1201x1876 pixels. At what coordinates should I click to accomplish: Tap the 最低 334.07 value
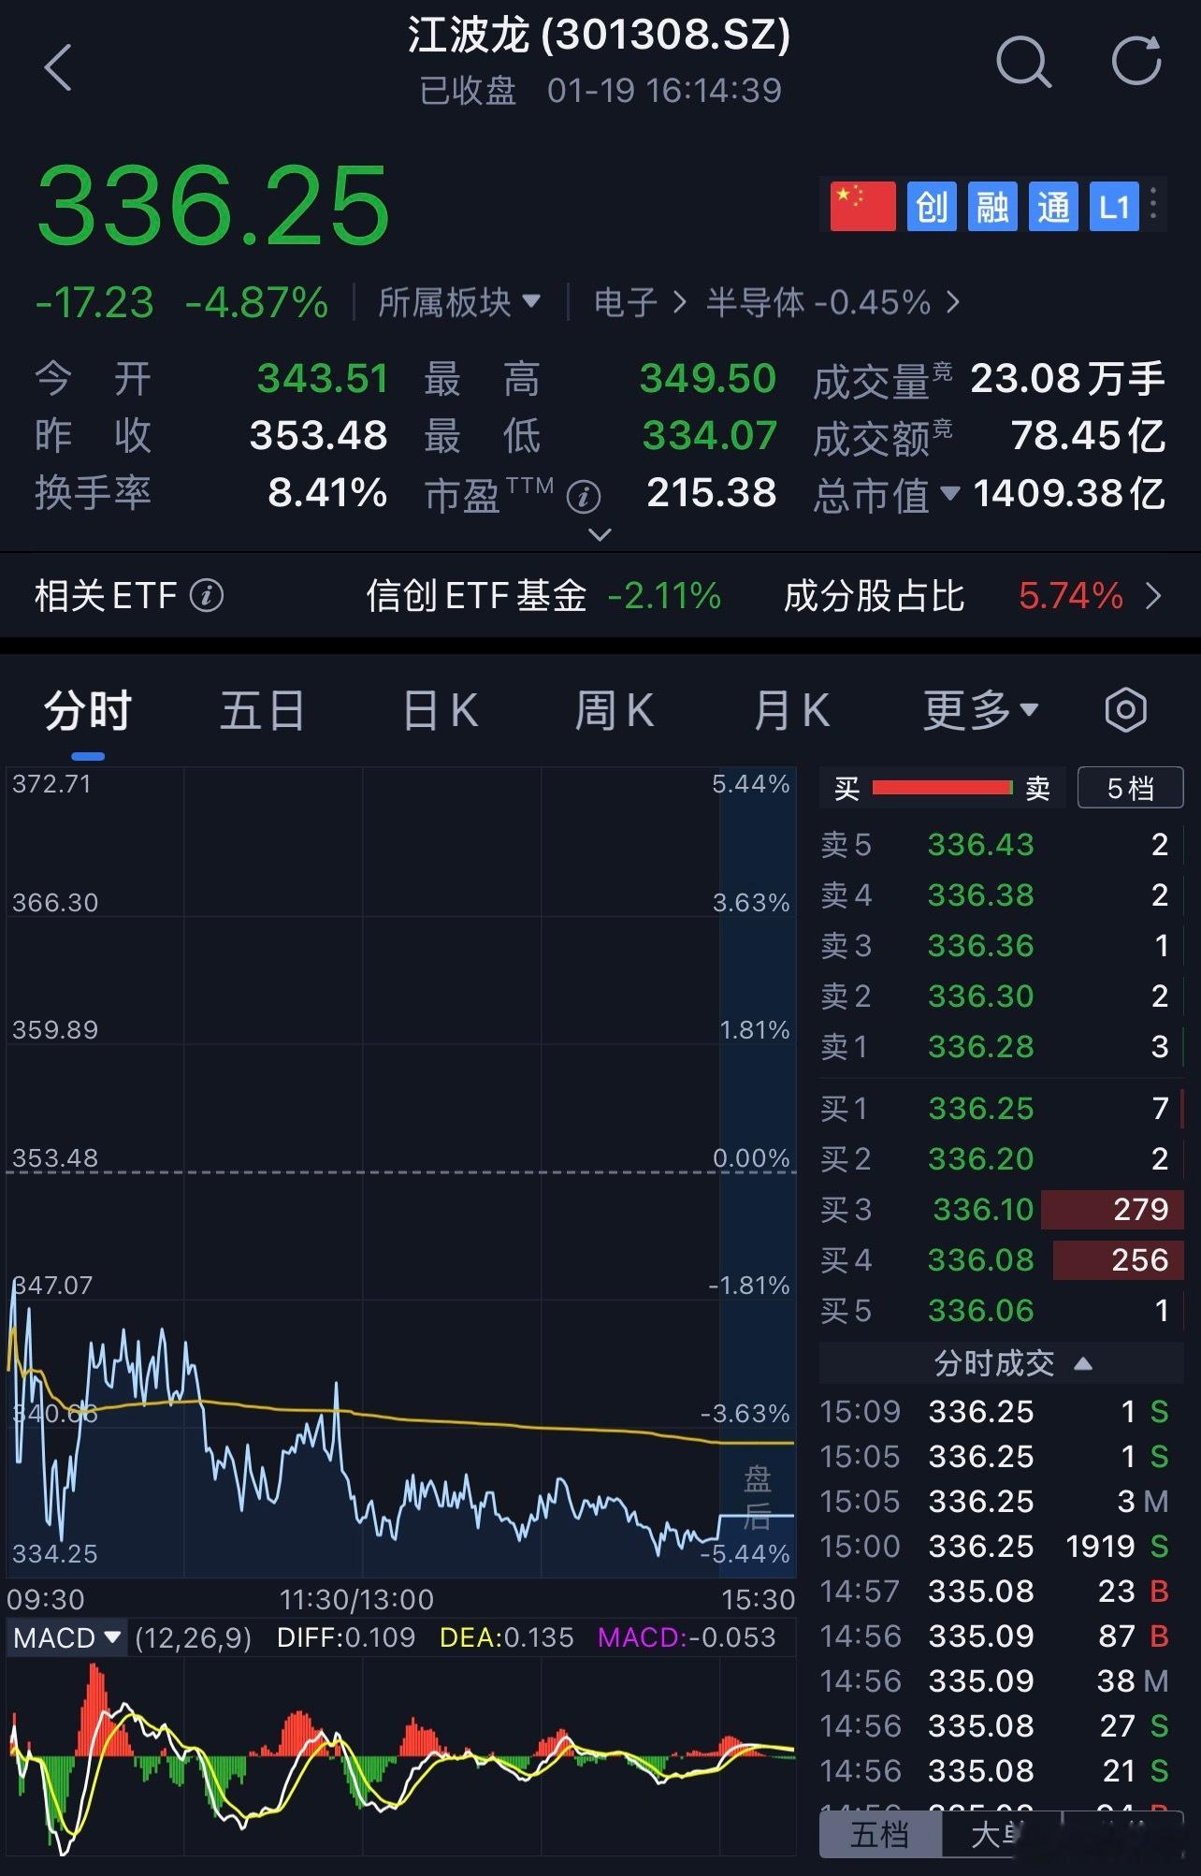(710, 436)
